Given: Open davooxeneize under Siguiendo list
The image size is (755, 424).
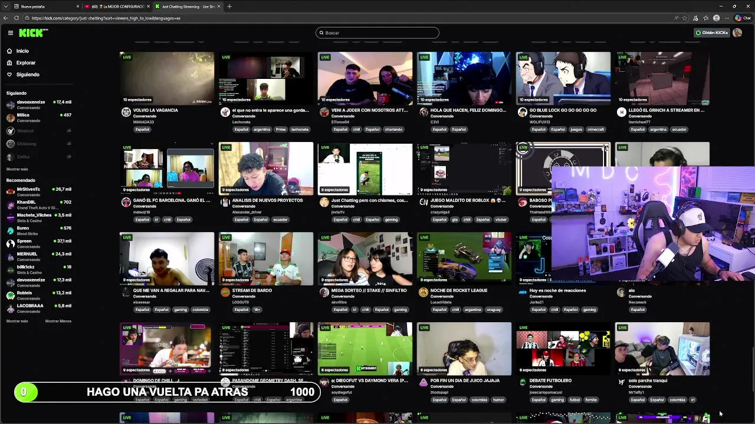Looking at the screenshot, I should (38, 105).
